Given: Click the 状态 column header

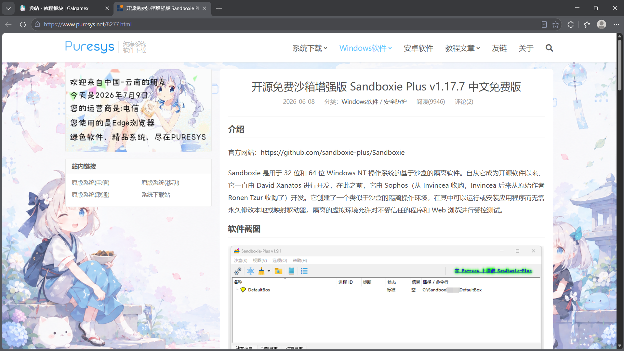Looking at the screenshot, I should pos(392,282).
